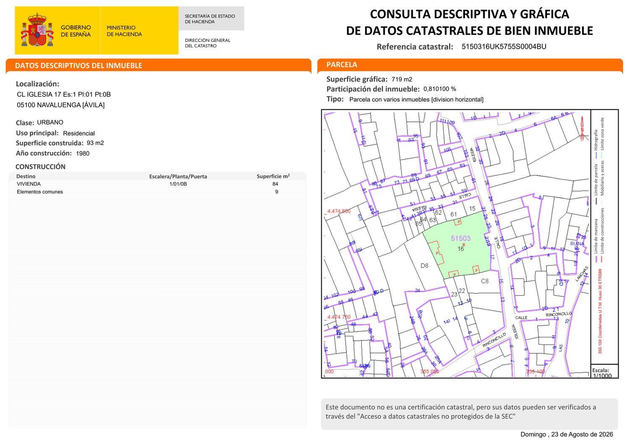Click the C8 parcel label on the map

(485, 281)
